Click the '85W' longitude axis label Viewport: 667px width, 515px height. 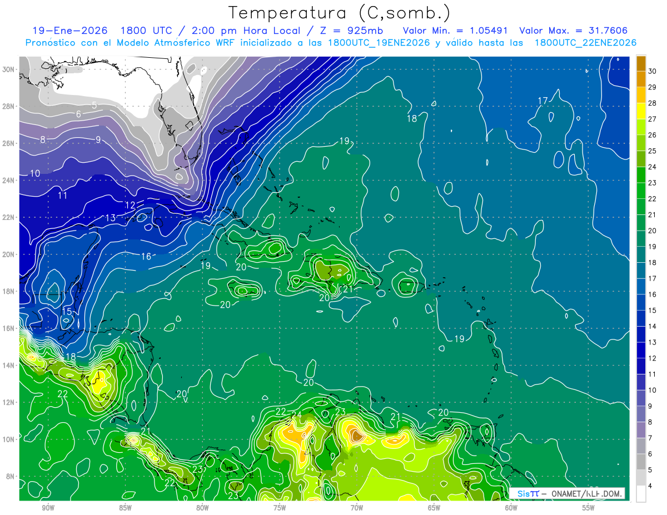pos(125,508)
